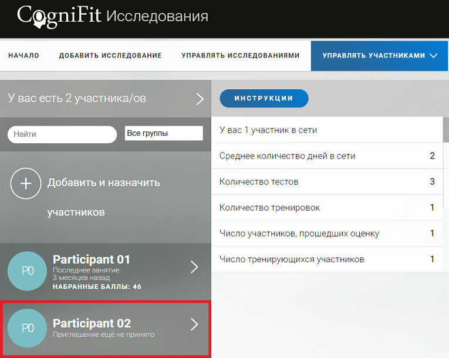Image resolution: width=449 pixels, height=358 pixels.
Task: Expand Participant 01 details arrow
Action: [x=195, y=268]
